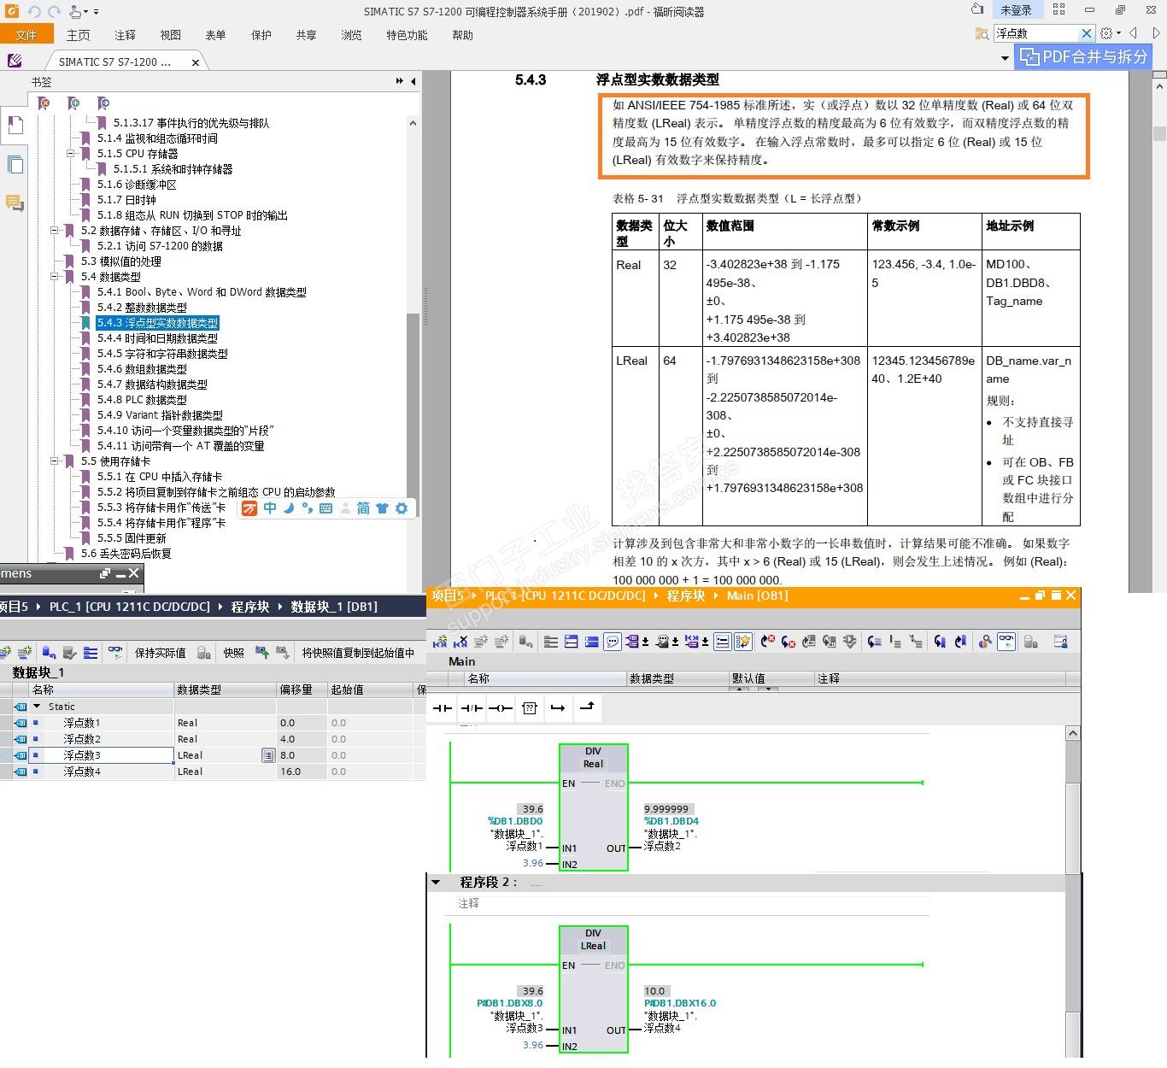Click the redo arrow in Foxit title bar
This screenshot has width=1167, height=1068.
coord(54,11)
